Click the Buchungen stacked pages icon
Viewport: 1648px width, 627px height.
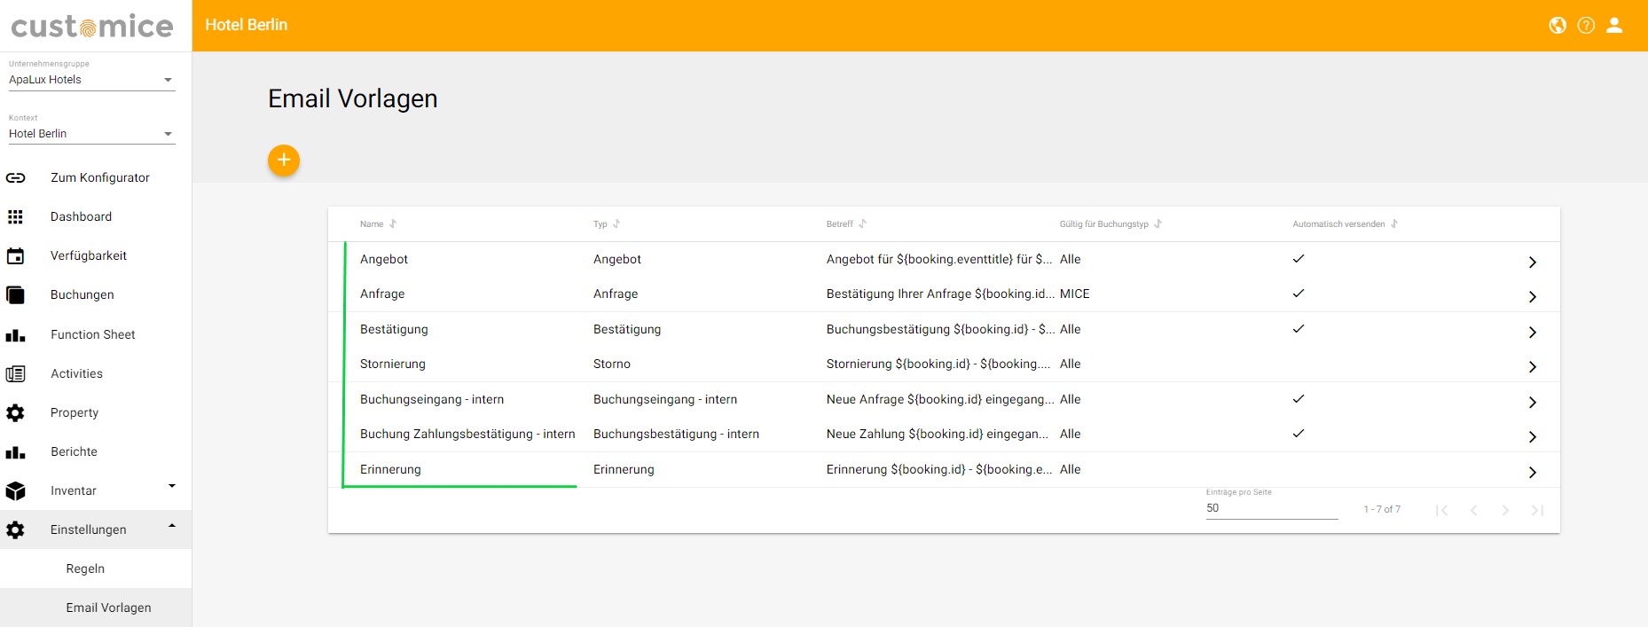(x=15, y=295)
